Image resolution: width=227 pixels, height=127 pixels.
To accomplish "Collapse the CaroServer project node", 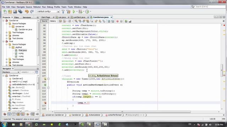I will pos(4,20).
